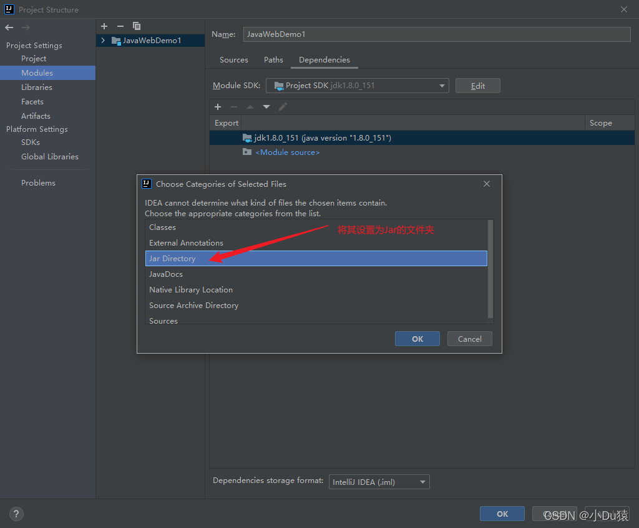The image size is (639, 528).
Task: Switch to the Sources tab
Action: point(234,60)
